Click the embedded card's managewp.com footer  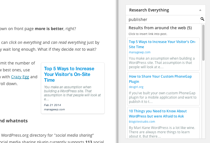(54, 109)
